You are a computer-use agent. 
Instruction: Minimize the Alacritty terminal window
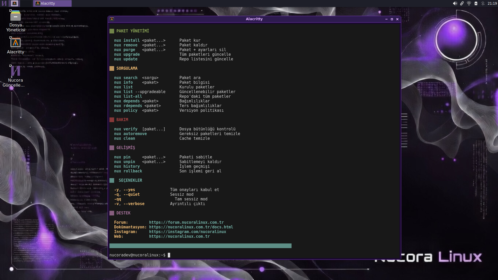(x=386, y=19)
